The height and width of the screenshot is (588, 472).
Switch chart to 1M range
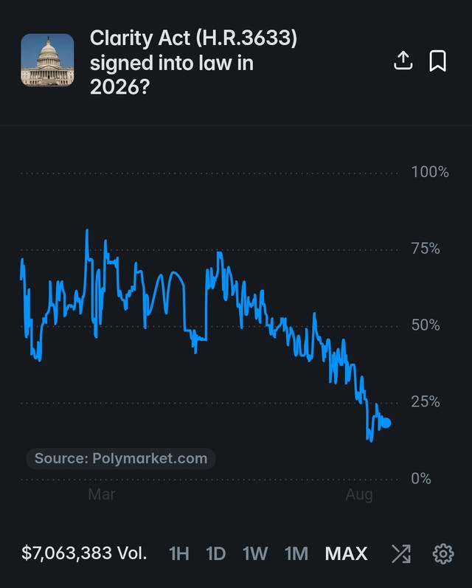pos(296,554)
